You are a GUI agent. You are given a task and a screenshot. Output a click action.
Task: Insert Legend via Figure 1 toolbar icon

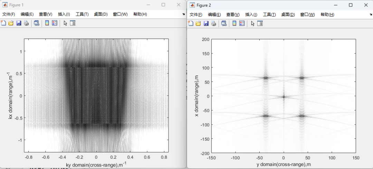[55, 23]
